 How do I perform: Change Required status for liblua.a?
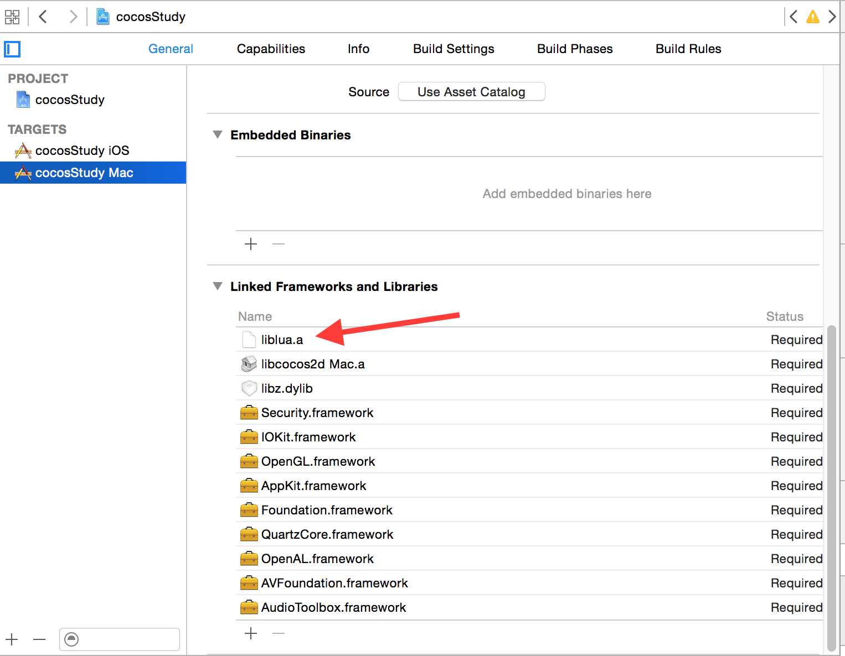[796, 340]
